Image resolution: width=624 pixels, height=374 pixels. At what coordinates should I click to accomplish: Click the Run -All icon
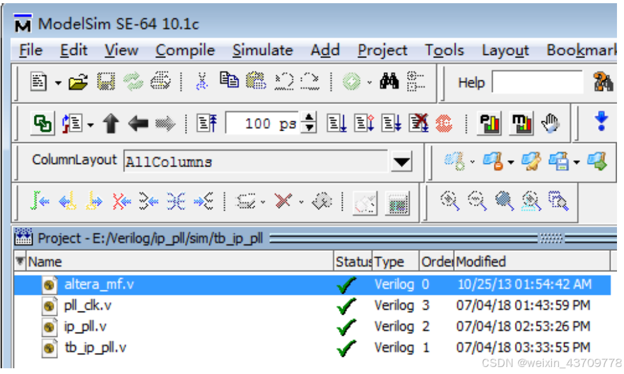click(392, 124)
